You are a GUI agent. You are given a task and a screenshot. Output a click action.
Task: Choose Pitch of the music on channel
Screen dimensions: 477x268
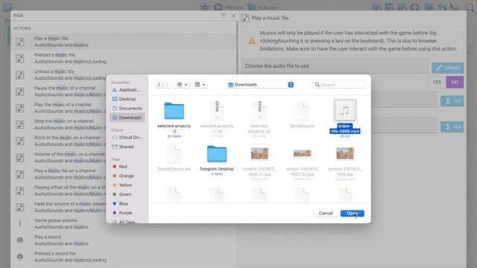(x=59, y=141)
